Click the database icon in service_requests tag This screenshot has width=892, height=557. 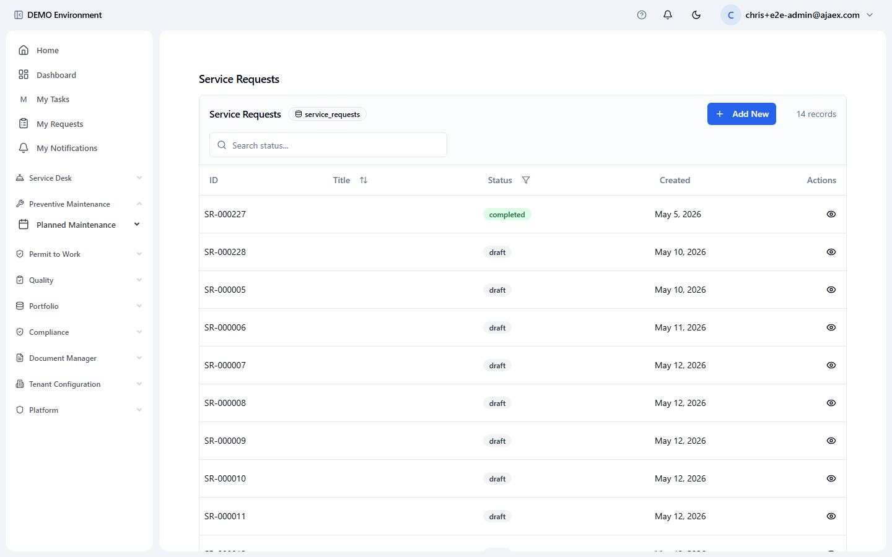(299, 114)
